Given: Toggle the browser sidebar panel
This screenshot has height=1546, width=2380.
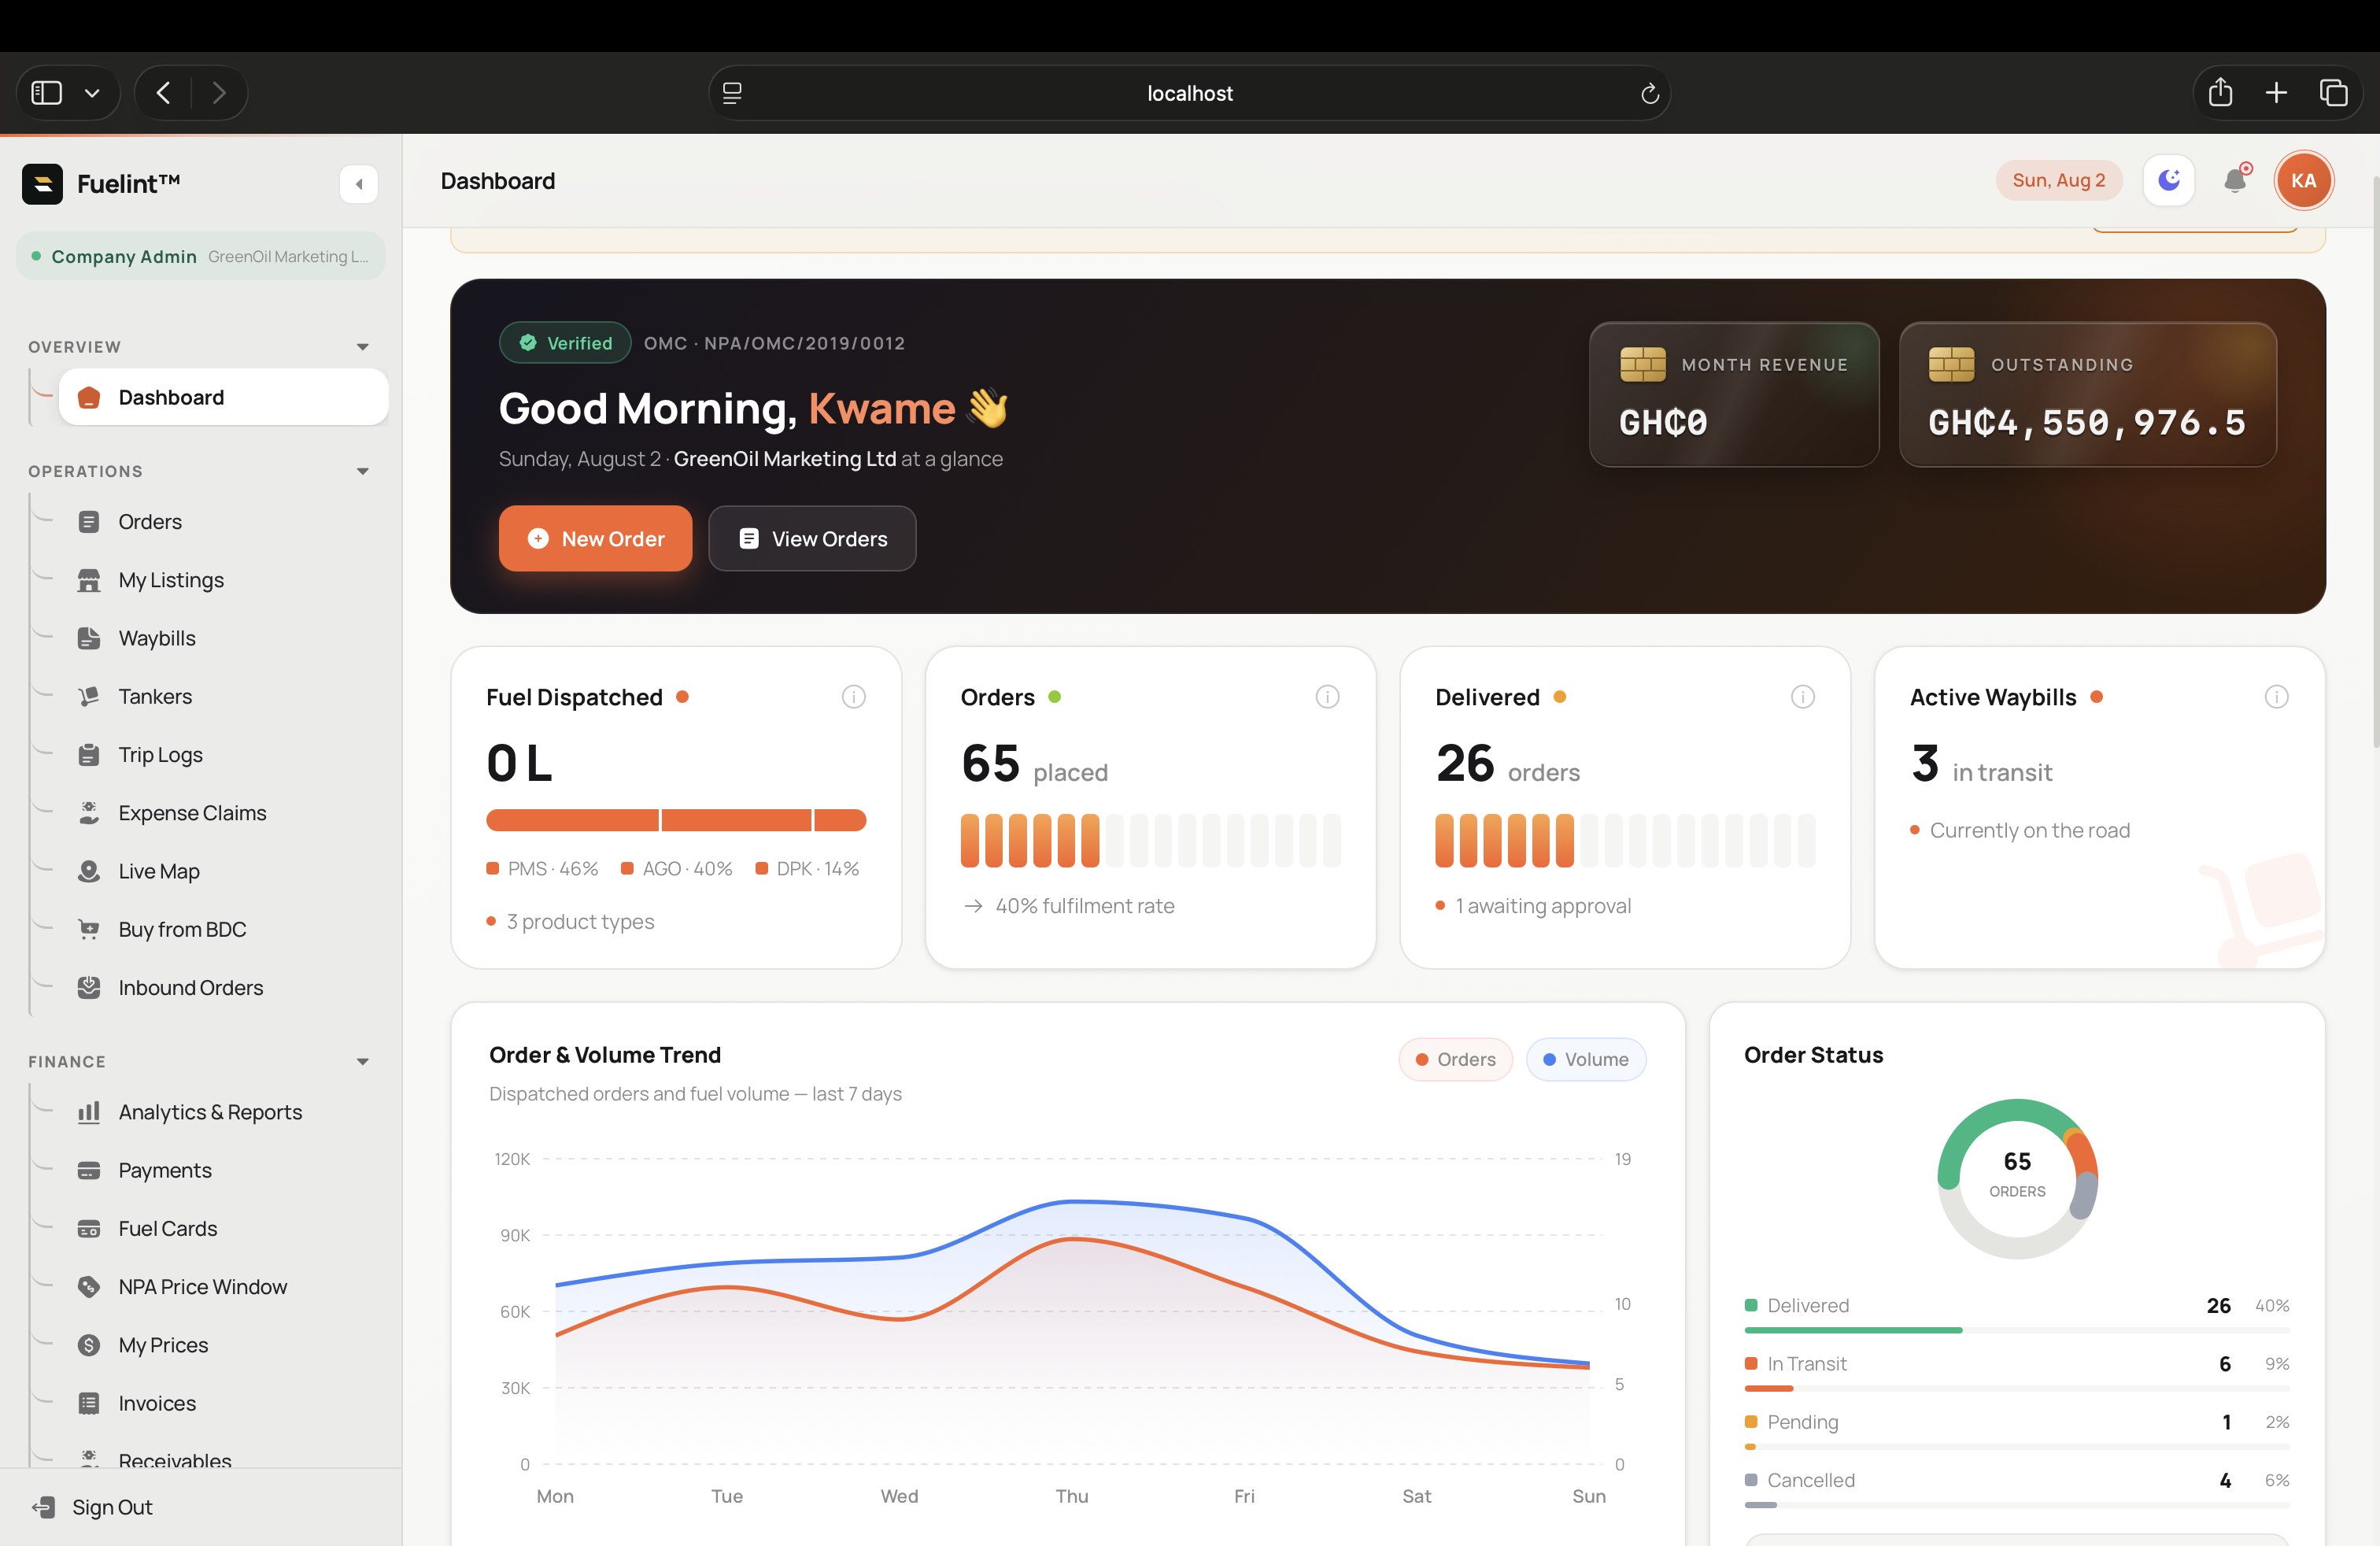Looking at the screenshot, I should tap(47, 93).
